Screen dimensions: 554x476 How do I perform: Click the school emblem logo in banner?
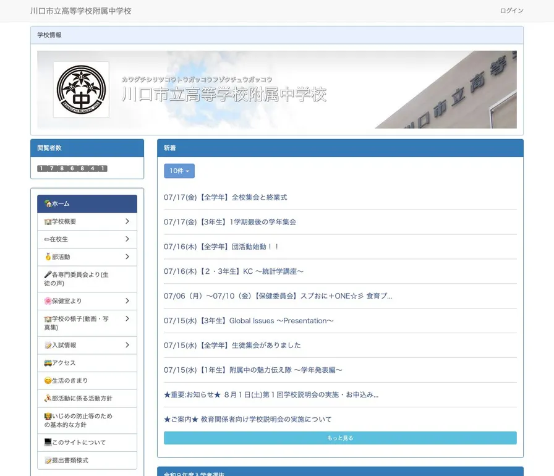tap(81, 90)
